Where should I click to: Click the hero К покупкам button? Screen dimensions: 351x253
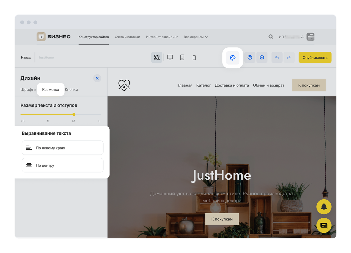click(222, 219)
